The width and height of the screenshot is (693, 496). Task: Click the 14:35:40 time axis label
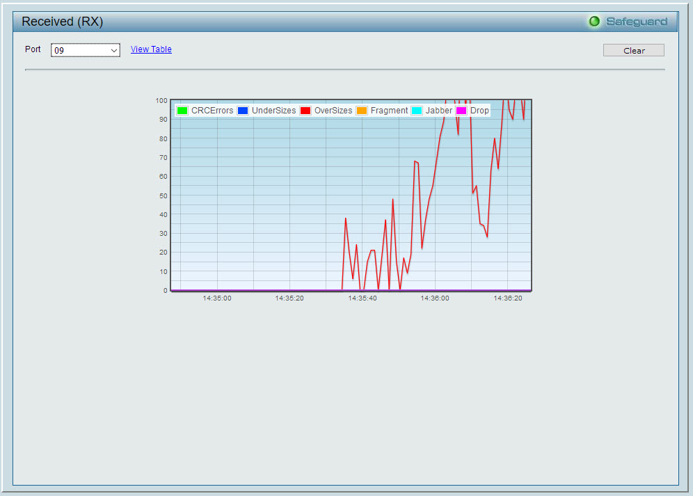(x=363, y=298)
